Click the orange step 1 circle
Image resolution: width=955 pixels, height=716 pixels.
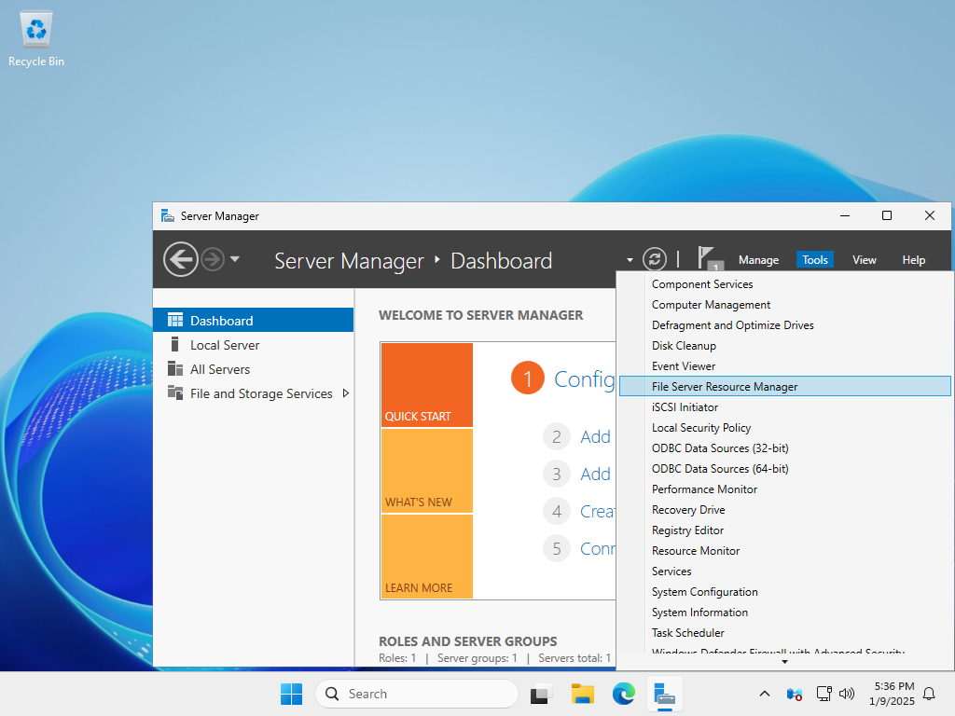coord(528,379)
